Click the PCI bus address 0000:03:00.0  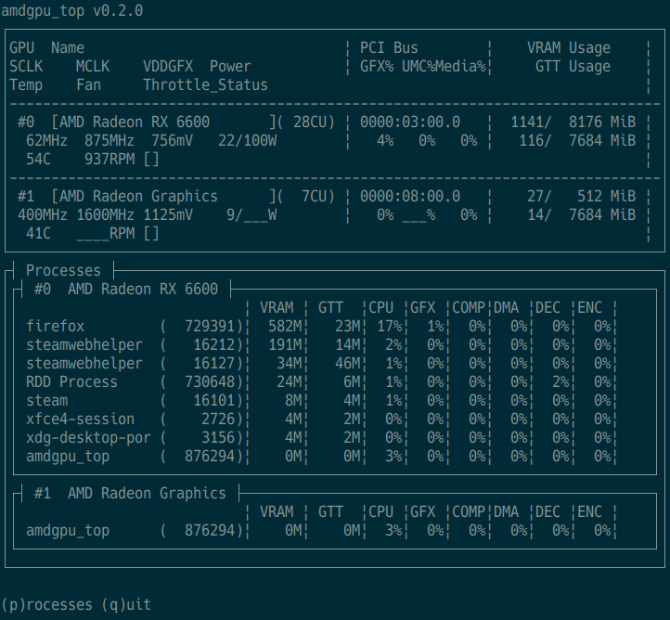click(409, 123)
